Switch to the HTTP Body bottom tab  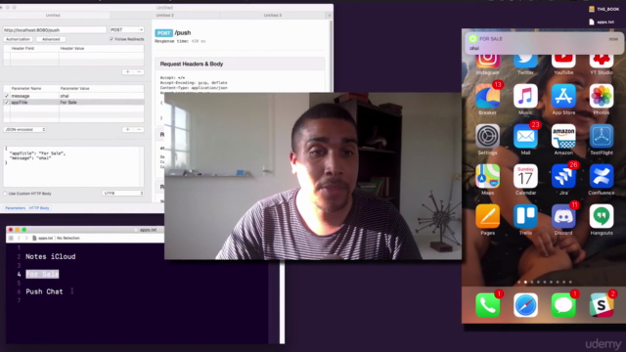[39, 208]
